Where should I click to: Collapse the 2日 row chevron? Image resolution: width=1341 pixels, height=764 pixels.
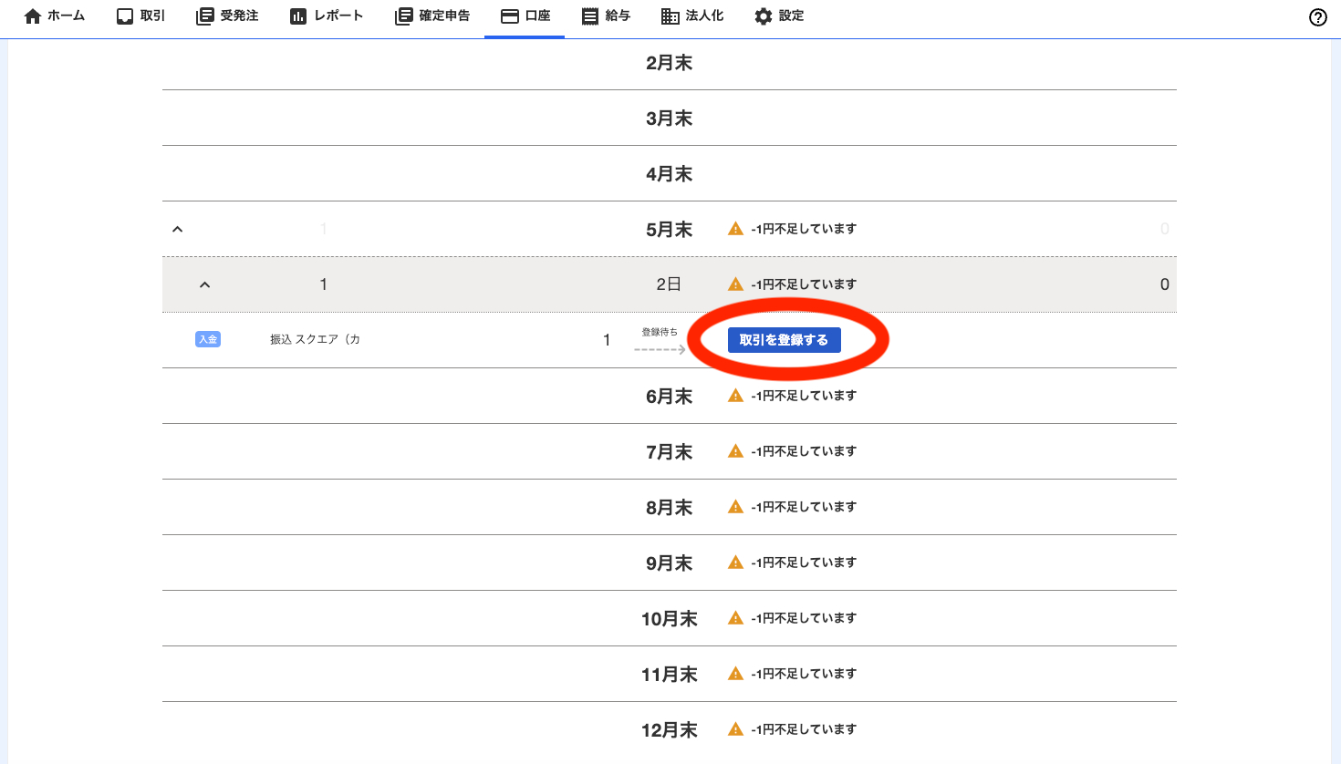tap(205, 284)
